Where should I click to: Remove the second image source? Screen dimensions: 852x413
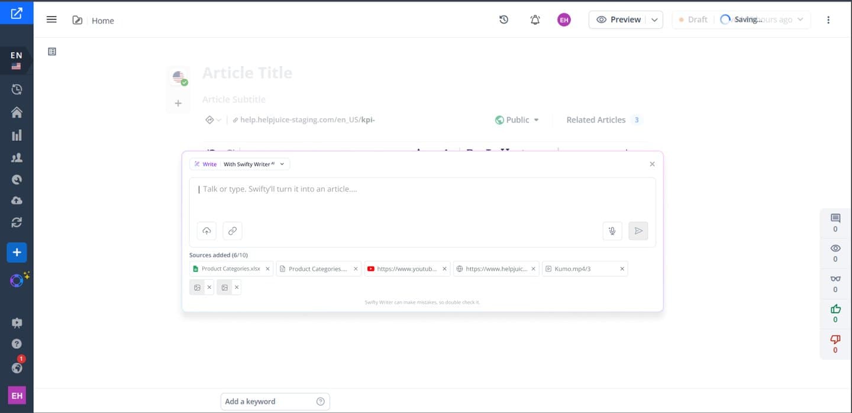pyautogui.click(x=237, y=288)
